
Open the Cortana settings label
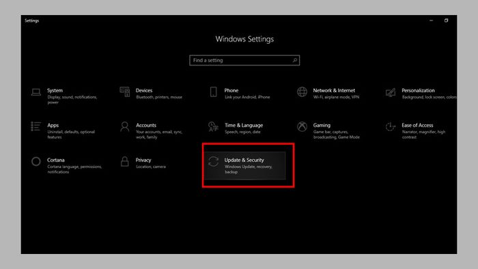click(x=56, y=160)
